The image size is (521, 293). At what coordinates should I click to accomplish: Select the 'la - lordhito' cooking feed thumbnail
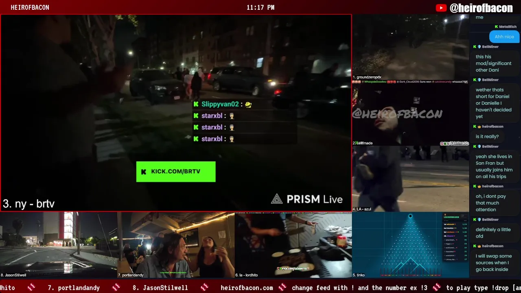pos(293,245)
